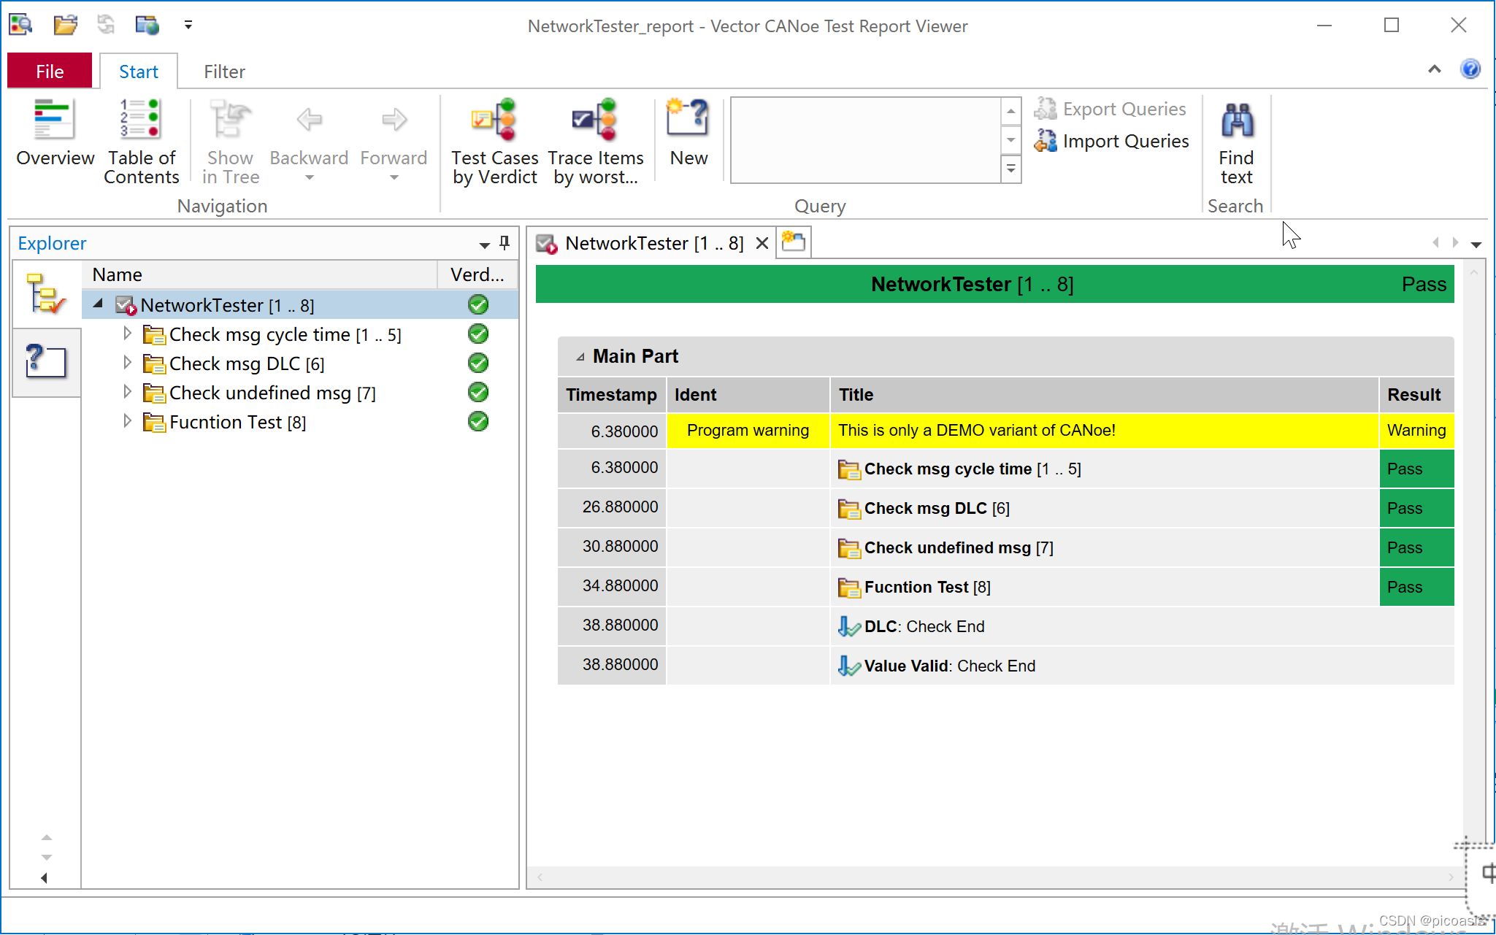Open the Explorer panel options dropdown
The height and width of the screenshot is (935, 1496).
pos(484,245)
